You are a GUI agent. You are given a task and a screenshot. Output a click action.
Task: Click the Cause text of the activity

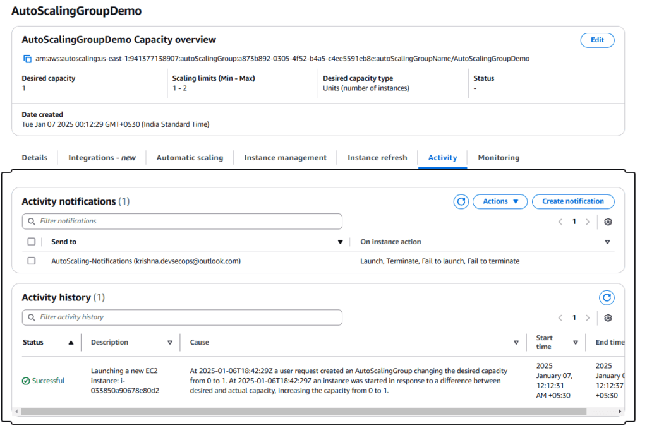click(x=348, y=381)
